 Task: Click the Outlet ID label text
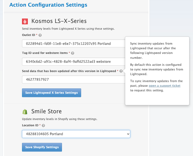(29, 35)
